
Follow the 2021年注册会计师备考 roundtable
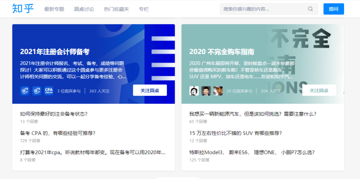coord(150,90)
